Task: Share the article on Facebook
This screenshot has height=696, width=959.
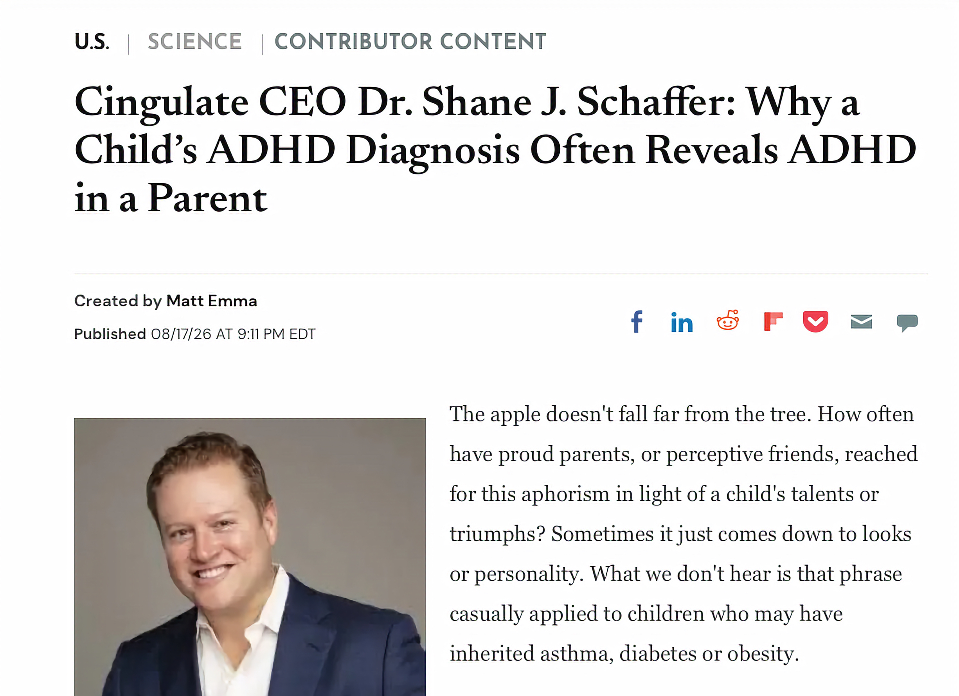Action: [637, 322]
